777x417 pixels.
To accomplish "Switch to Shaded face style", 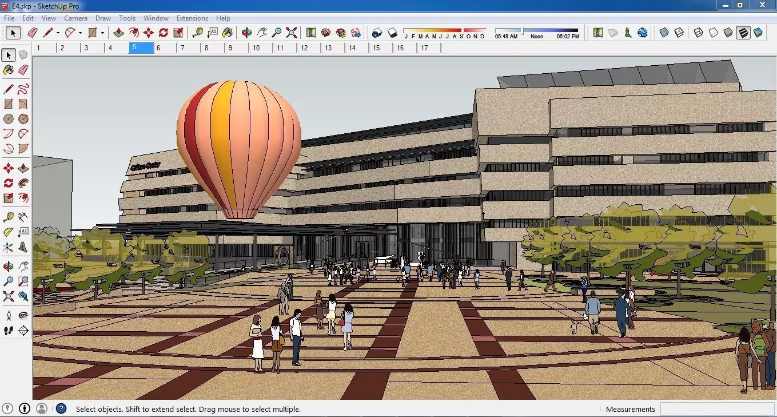I will tap(728, 33).
